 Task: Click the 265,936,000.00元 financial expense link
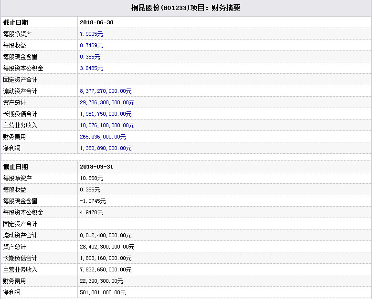103,137
